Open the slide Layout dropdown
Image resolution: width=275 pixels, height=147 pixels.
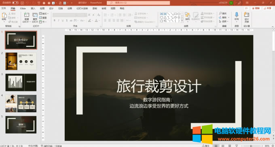[44, 13]
